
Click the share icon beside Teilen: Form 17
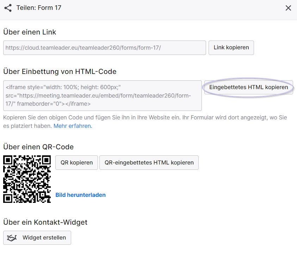pos(8,8)
